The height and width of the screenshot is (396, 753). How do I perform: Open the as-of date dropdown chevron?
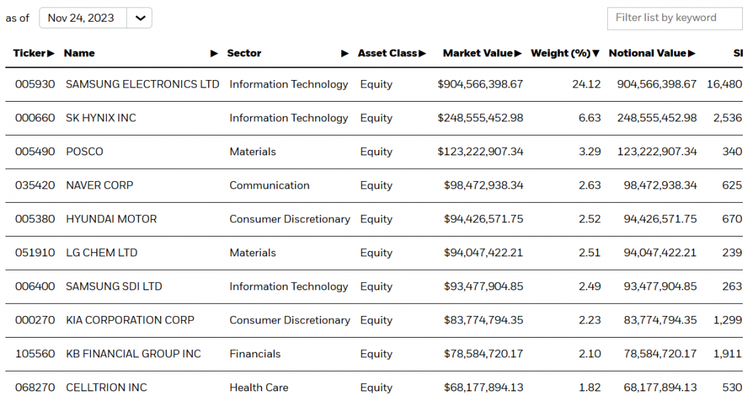140,18
